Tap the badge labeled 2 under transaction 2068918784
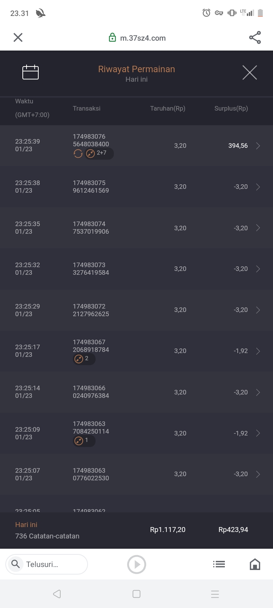 click(84, 359)
